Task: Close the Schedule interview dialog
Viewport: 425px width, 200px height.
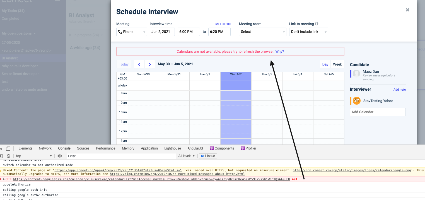Action: pos(407,10)
